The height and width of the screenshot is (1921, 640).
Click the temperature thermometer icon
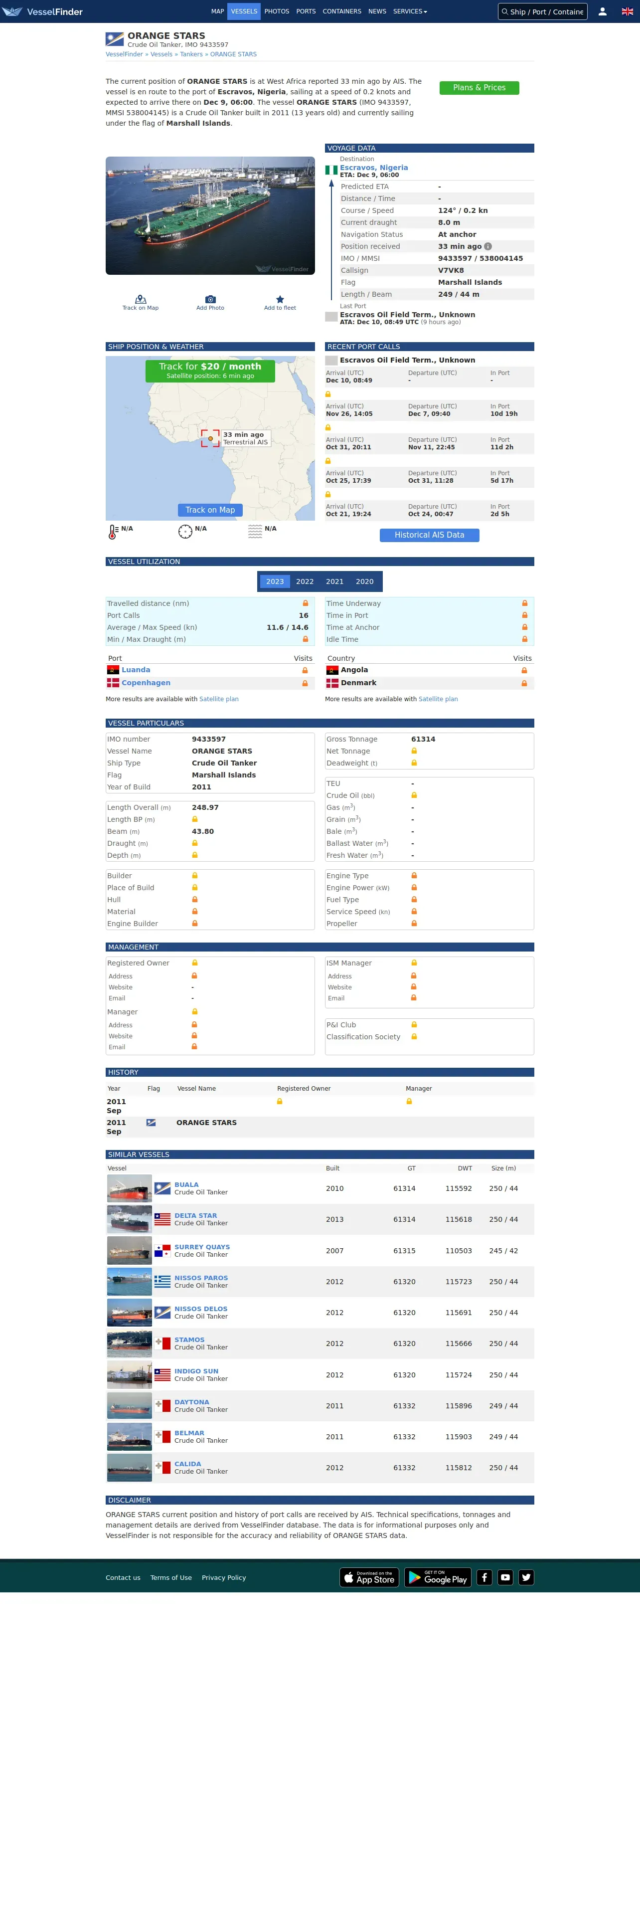coord(113,532)
